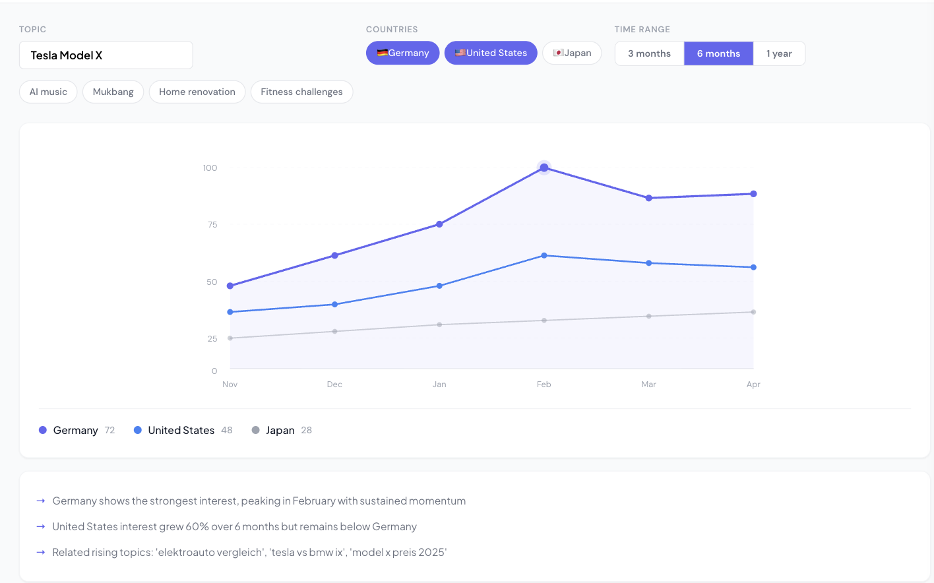Choose the Mukbang suggested topic
Image resolution: width=934 pixels, height=583 pixels.
(113, 92)
